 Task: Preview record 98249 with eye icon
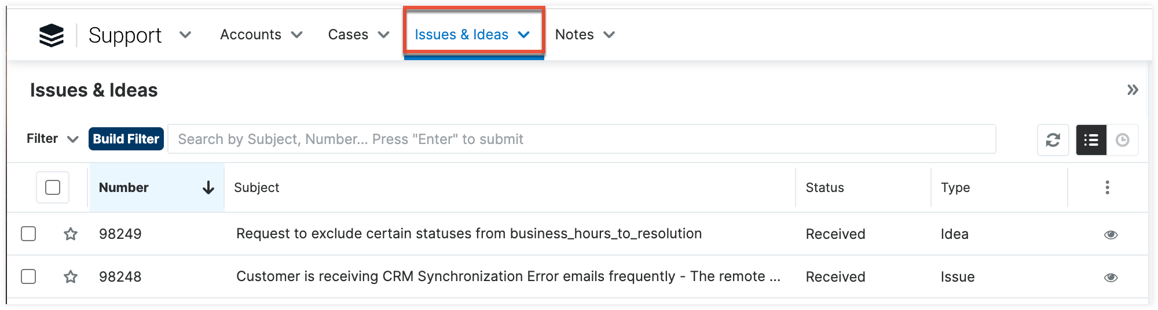[1111, 235]
